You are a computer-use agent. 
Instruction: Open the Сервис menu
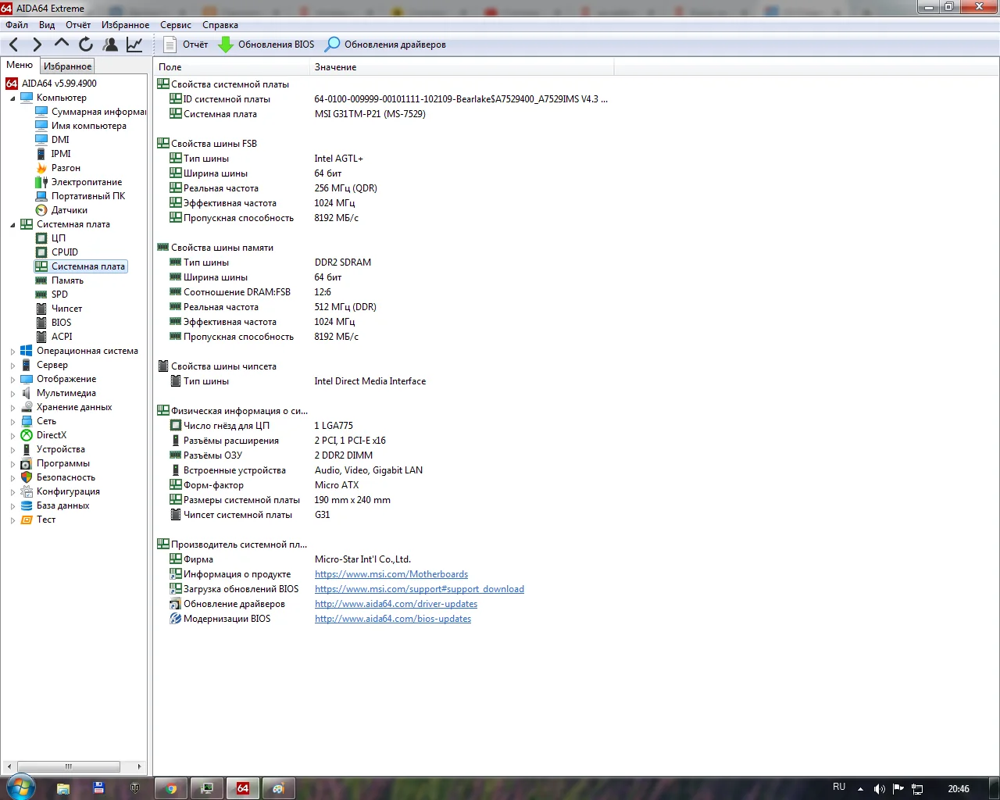coord(175,25)
